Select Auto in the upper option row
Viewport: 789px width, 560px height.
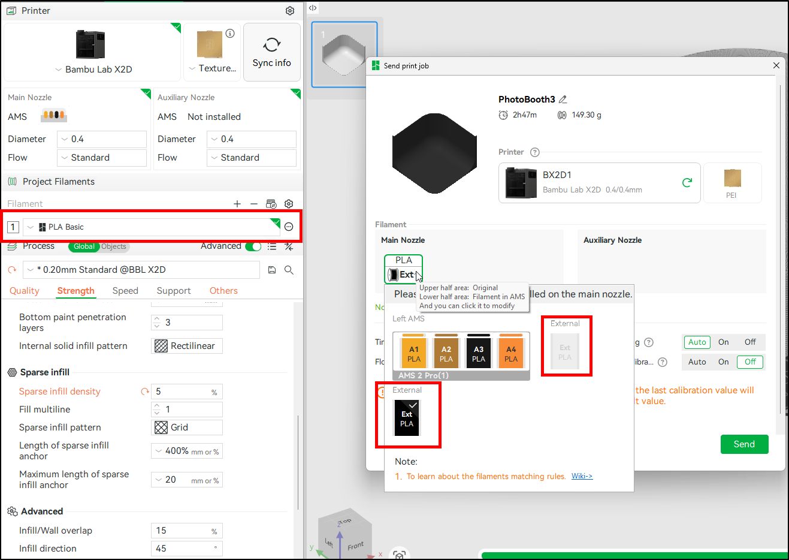point(697,342)
